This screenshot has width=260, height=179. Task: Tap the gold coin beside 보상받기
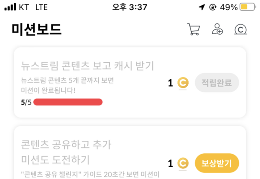pyautogui.click(x=183, y=164)
